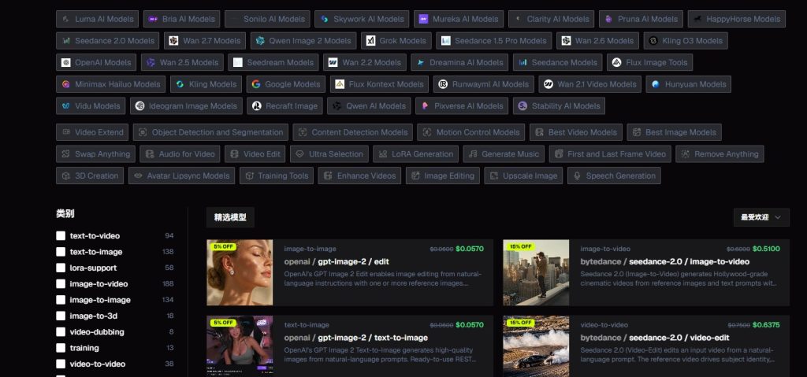807x377 pixels.
Task: Click the Grok Models logo icon
Action: coord(370,41)
